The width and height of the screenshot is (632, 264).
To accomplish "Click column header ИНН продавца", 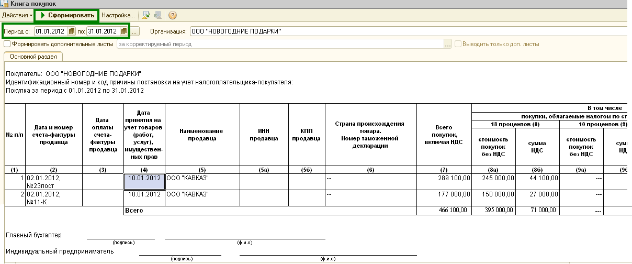I will pos(264,135).
